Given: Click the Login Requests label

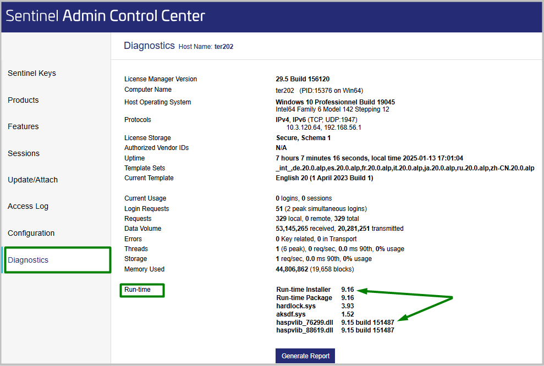Looking at the screenshot, I should (x=147, y=209).
